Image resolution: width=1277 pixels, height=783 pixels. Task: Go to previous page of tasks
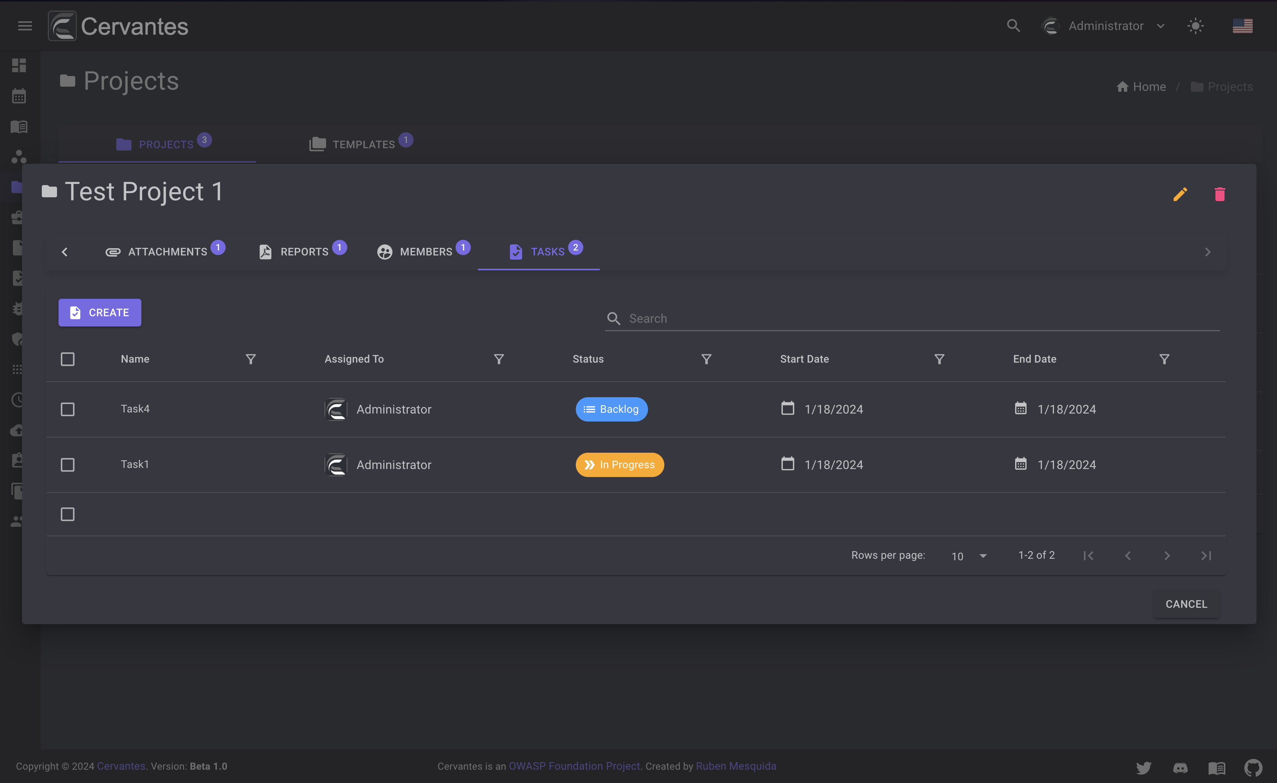point(1128,555)
